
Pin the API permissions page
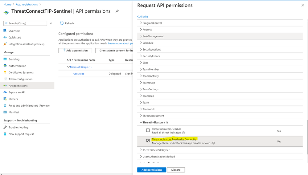(117, 11)
